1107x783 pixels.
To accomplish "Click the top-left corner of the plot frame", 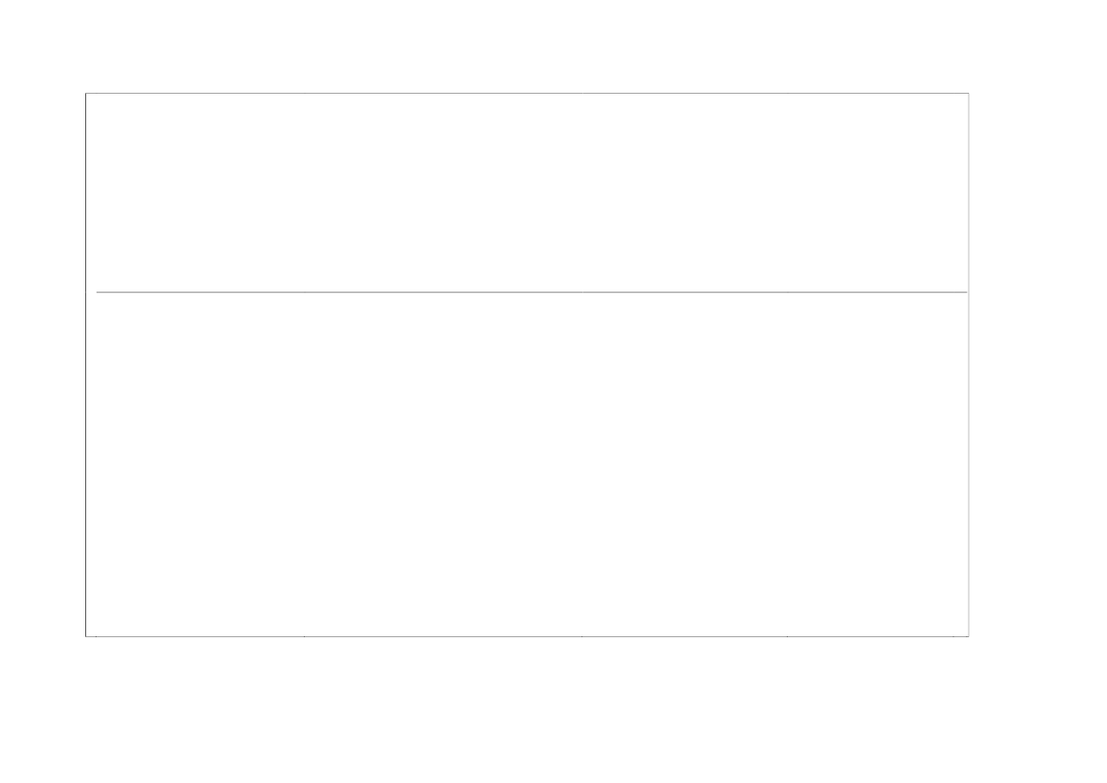I will (86, 93).
